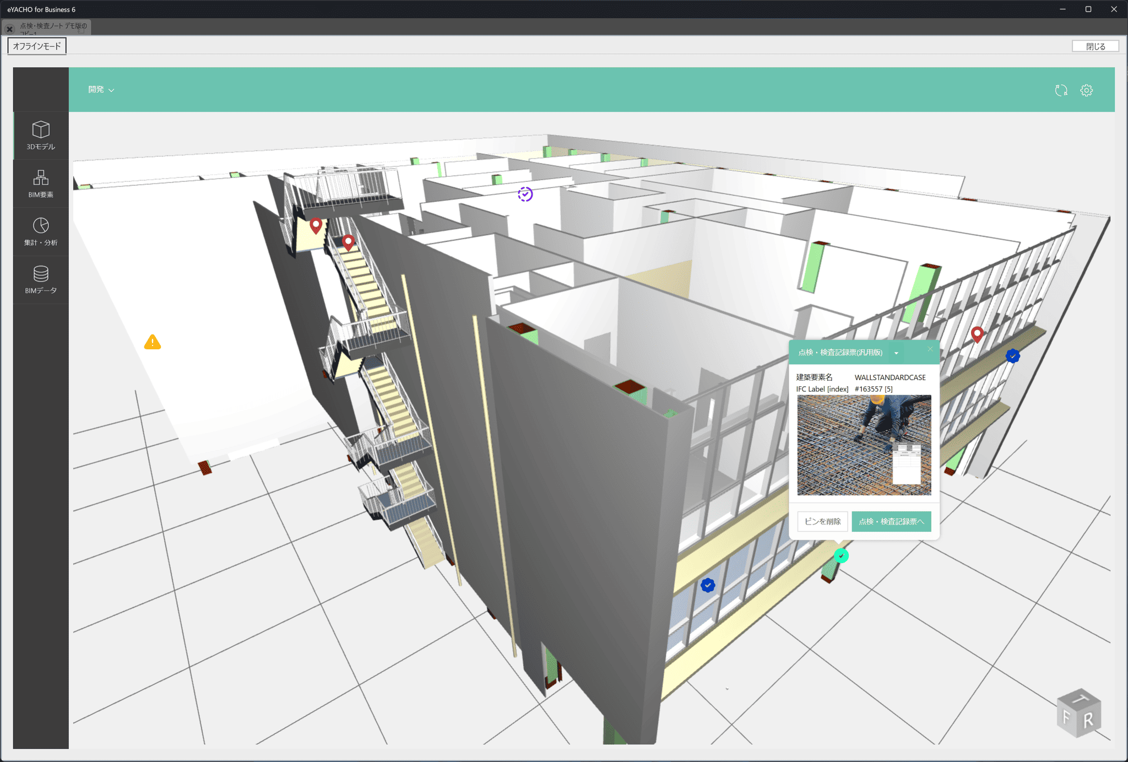Open the settings gear in the green bar

(1086, 90)
